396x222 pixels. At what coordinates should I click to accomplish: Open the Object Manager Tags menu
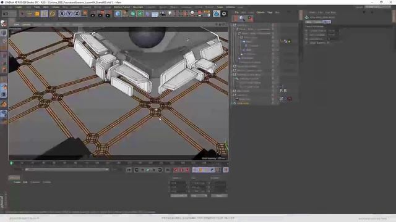click(x=270, y=12)
